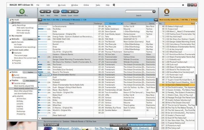This screenshot has width=204, height=130.
Task: Switch to Cover view
Action: pyautogui.click(x=70, y=12)
